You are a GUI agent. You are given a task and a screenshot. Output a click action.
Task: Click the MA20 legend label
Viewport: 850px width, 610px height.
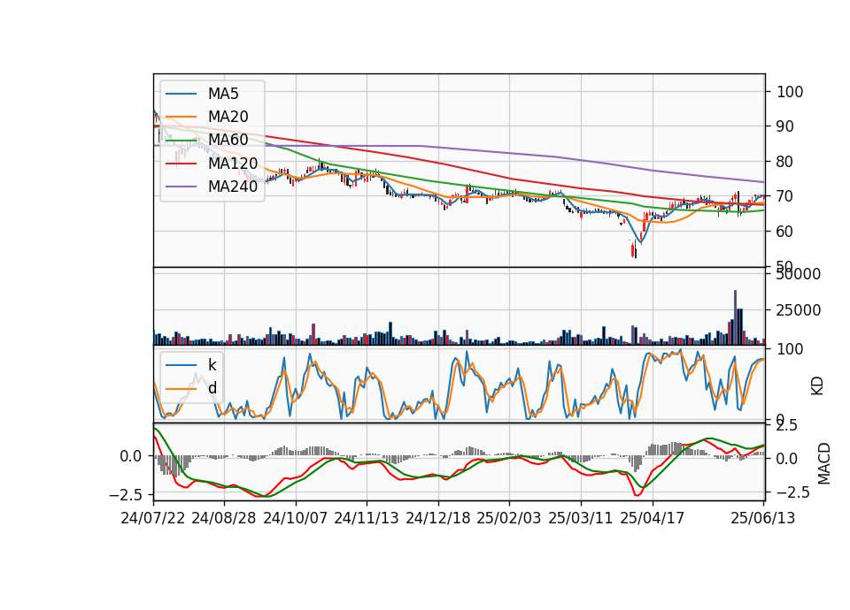(x=228, y=117)
